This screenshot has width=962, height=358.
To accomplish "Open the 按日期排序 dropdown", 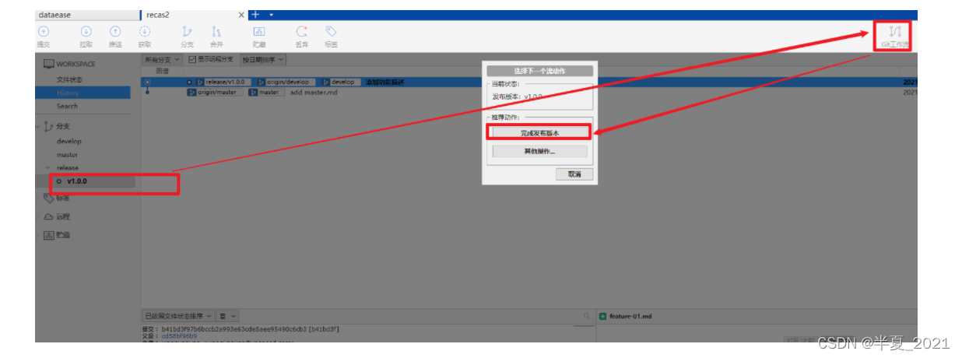I will [x=263, y=60].
